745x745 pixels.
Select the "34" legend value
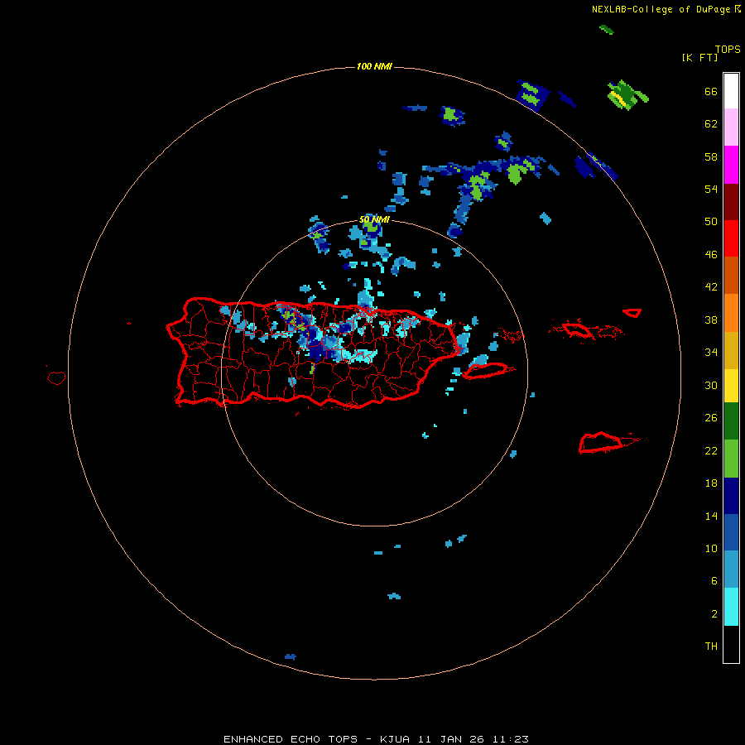point(711,353)
